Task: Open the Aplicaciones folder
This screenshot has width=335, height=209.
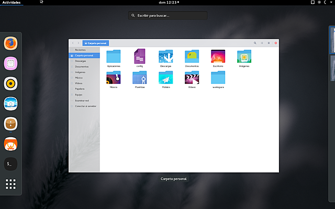Action: coord(114,56)
